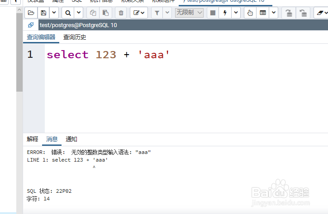The image size is (328, 214).
Task: Expand the filter options dropdown arrow
Action: coord(167,13)
